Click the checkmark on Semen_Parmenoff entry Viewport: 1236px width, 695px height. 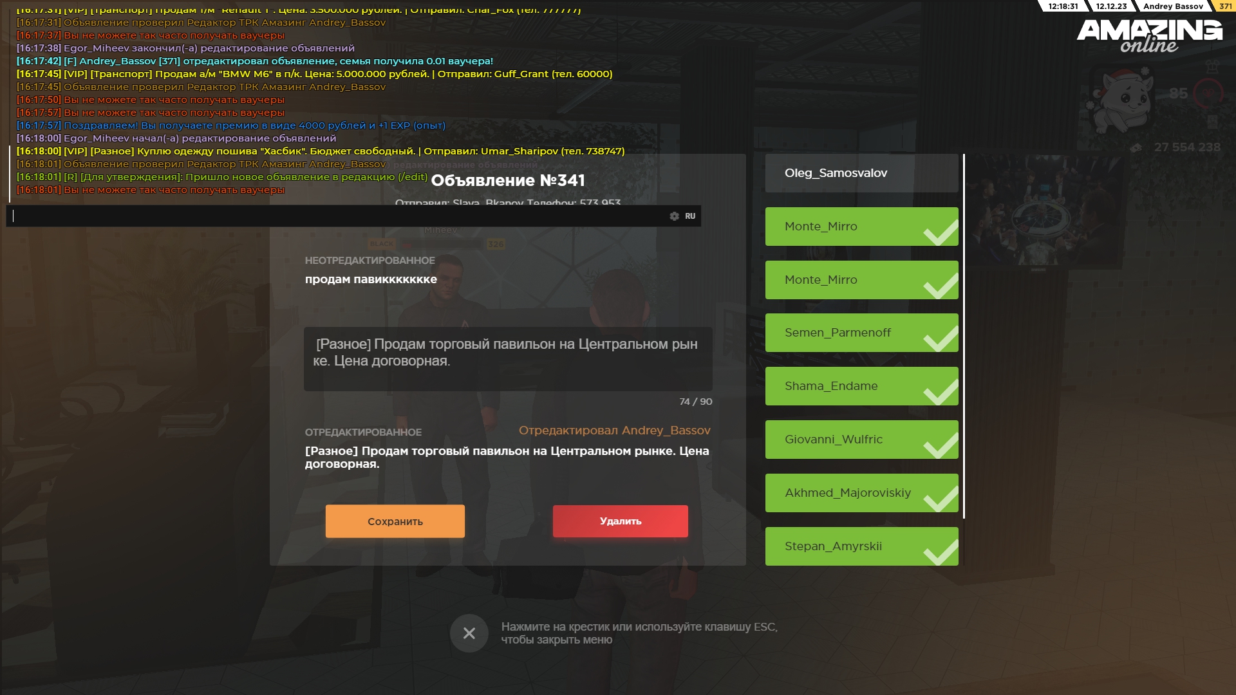tap(941, 337)
